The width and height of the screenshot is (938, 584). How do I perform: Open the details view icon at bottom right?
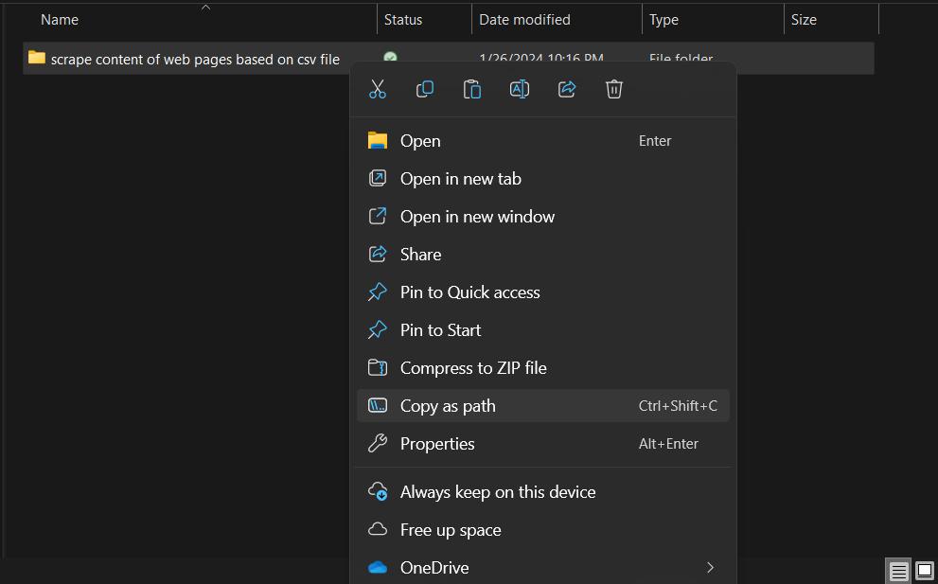898,571
